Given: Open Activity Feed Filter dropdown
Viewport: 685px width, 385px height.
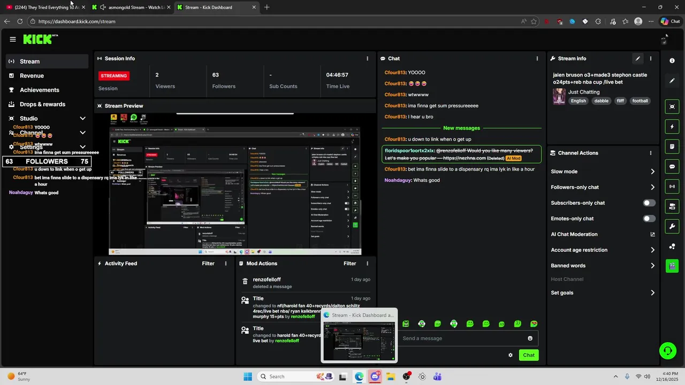Looking at the screenshot, I should [x=208, y=264].
